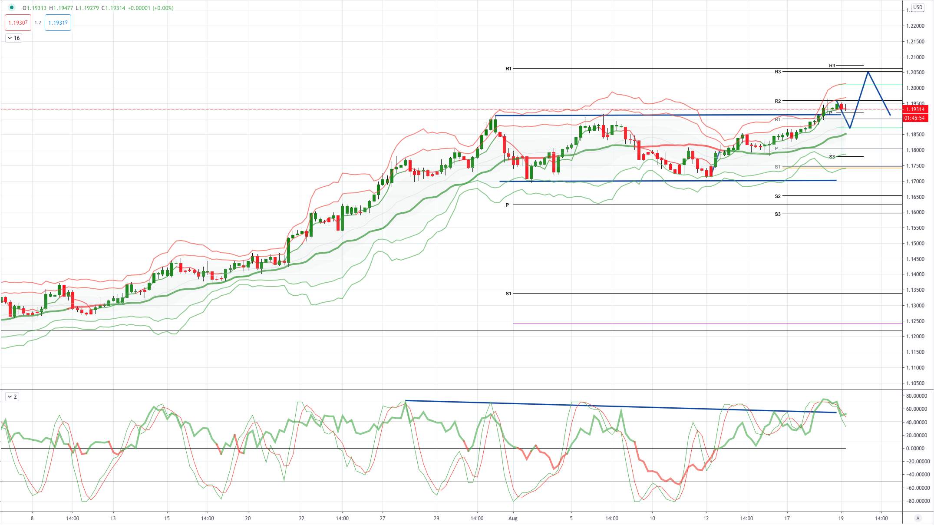The image size is (934, 525).
Task: Click the green market status dot icon
Action: [12, 7]
